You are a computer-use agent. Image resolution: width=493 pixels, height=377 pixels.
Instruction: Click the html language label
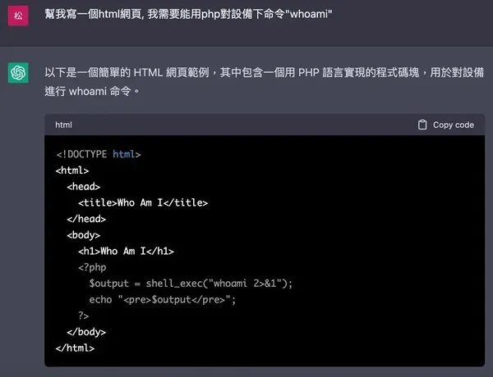(64, 125)
